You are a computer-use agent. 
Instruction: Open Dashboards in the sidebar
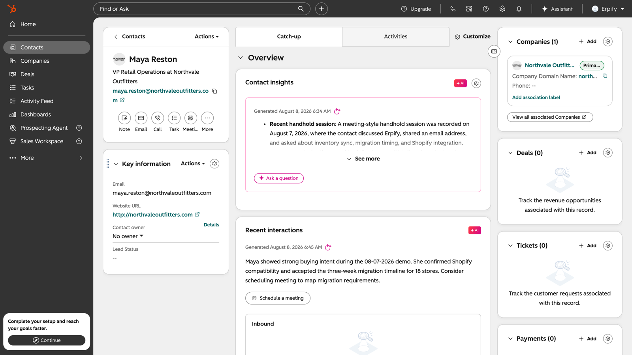tap(47, 114)
